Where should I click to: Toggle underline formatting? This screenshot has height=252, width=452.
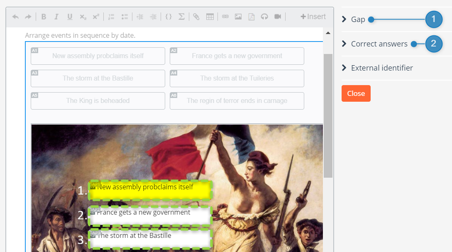69,17
